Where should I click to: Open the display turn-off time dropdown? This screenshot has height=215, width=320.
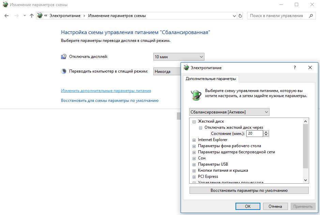(x=179, y=57)
